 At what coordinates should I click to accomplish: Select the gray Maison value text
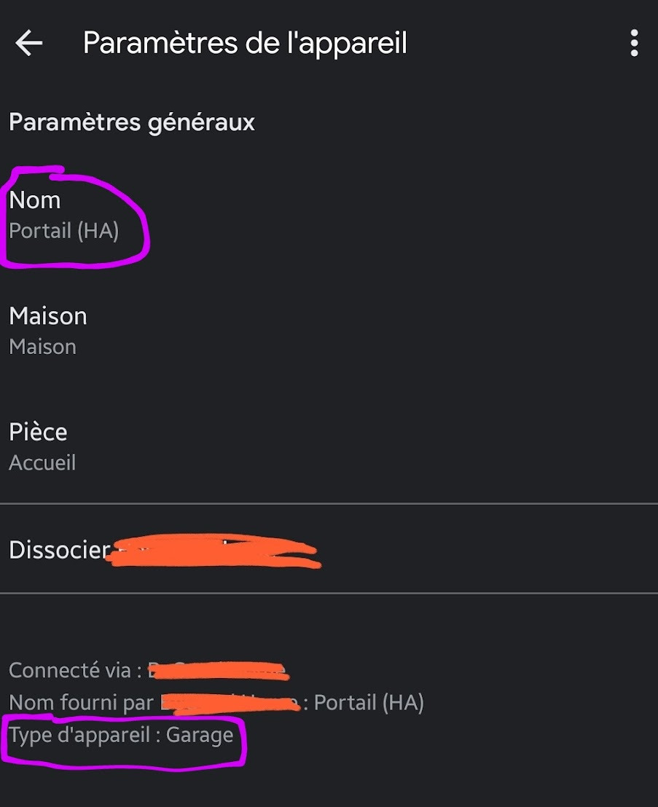pyautogui.click(x=43, y=347)
